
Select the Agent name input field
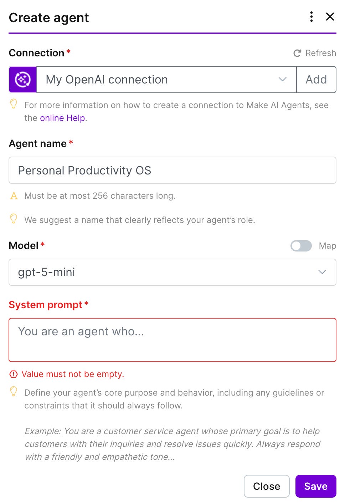(x=172, y=170)
